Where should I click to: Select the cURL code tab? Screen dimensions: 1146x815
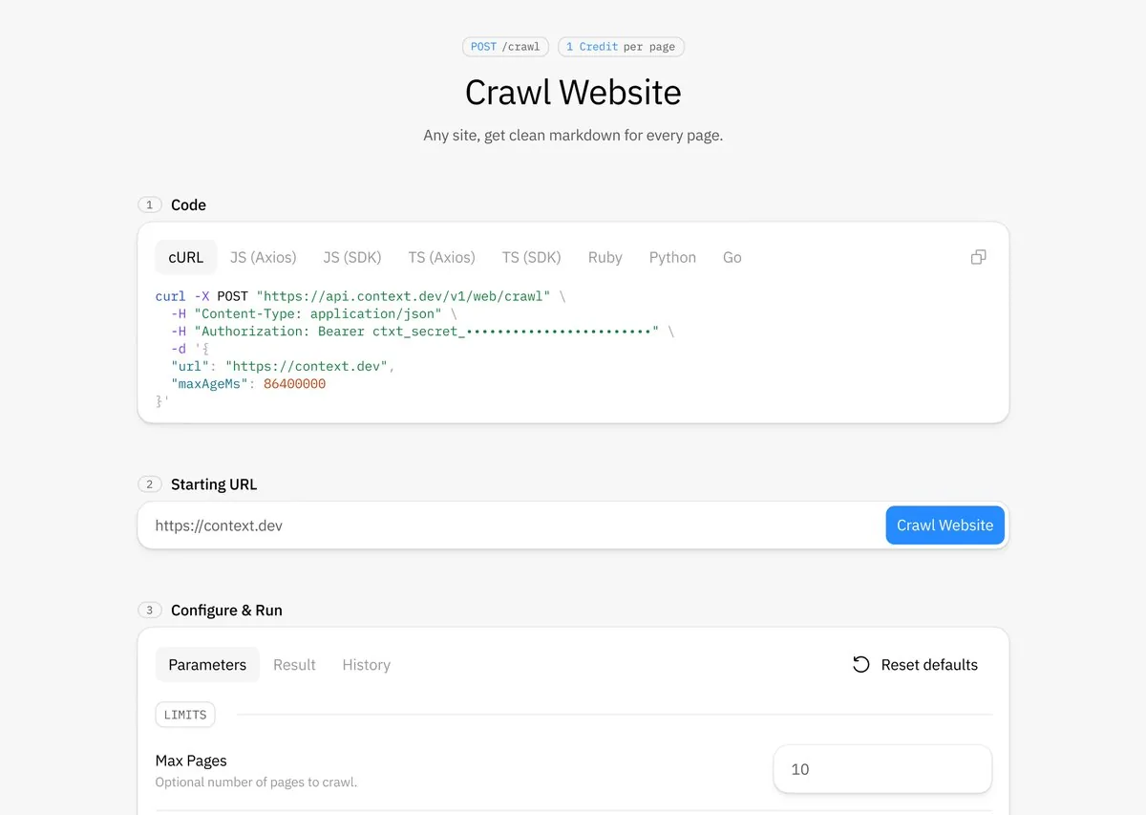pyautogui.click(x=186, y=257)
